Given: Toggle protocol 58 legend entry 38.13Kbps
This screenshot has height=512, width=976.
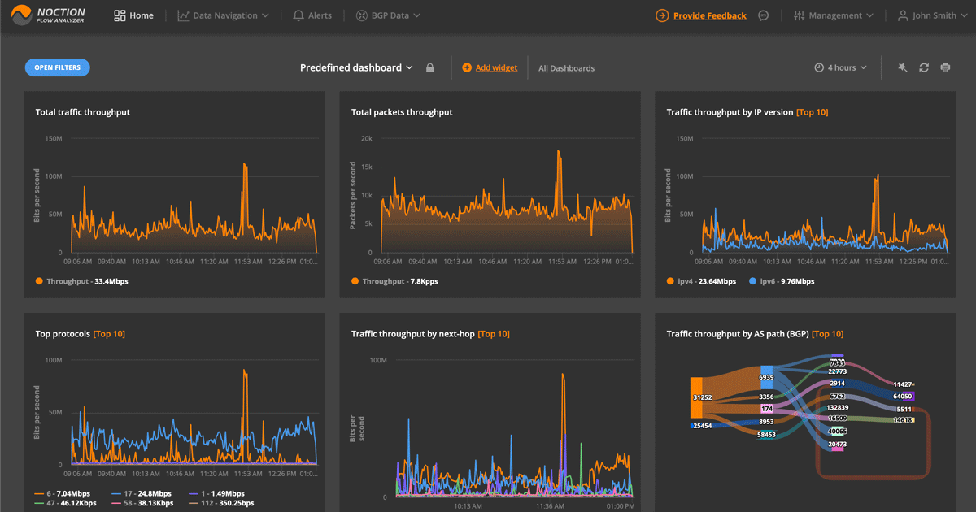Looking at the screenshot, I should [x=142, y=503].
